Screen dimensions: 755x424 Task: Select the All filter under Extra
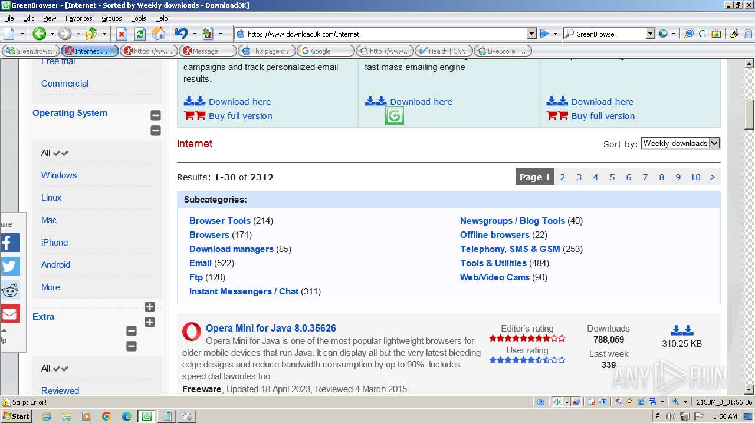click(x=55, y=369)
